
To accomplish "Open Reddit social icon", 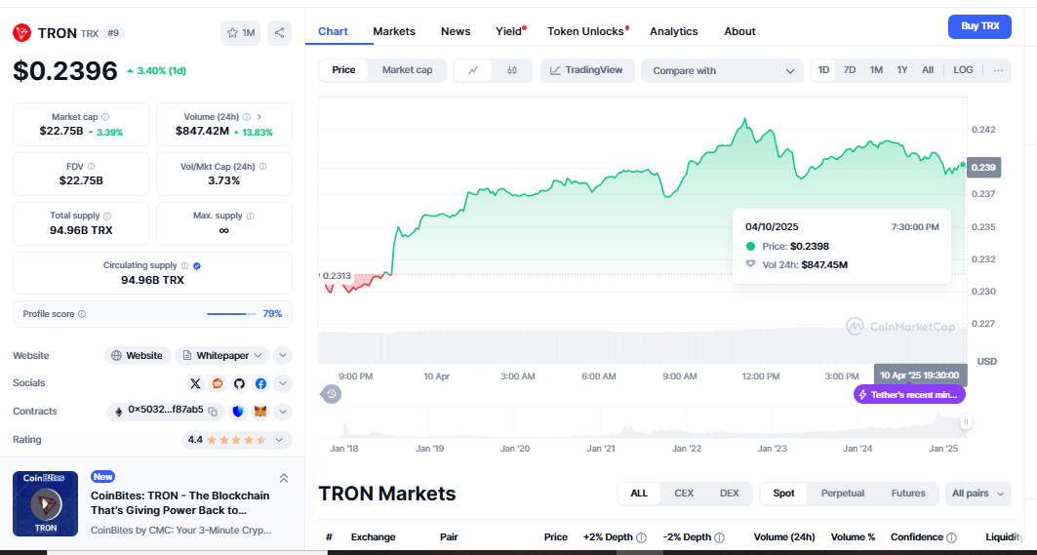I will point(217,383).
